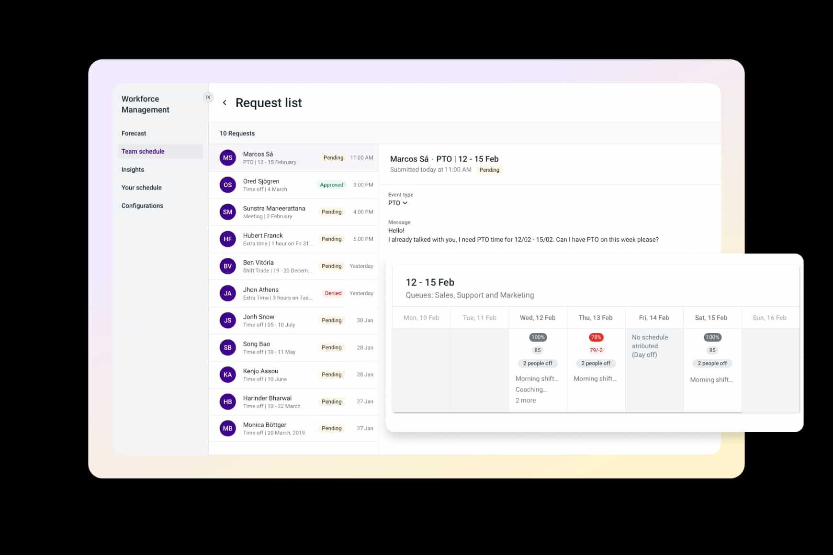
Task: Open Your schedule in sidebar
Action: tap(141, 188)
